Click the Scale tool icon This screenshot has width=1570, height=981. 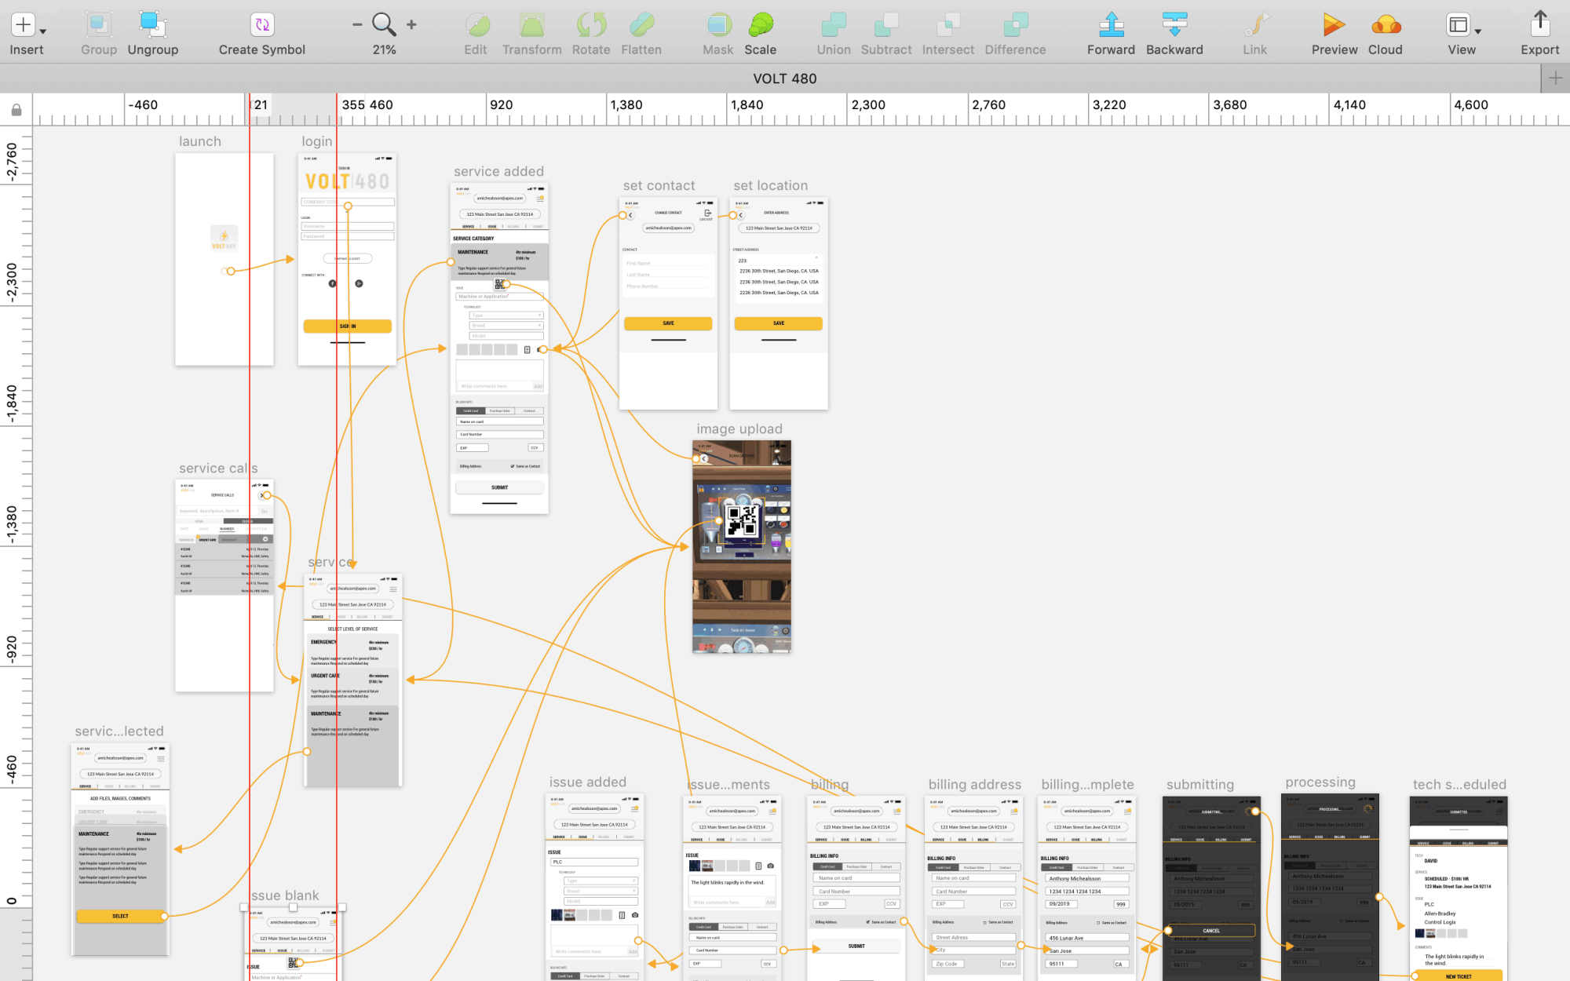click(760, 25)
